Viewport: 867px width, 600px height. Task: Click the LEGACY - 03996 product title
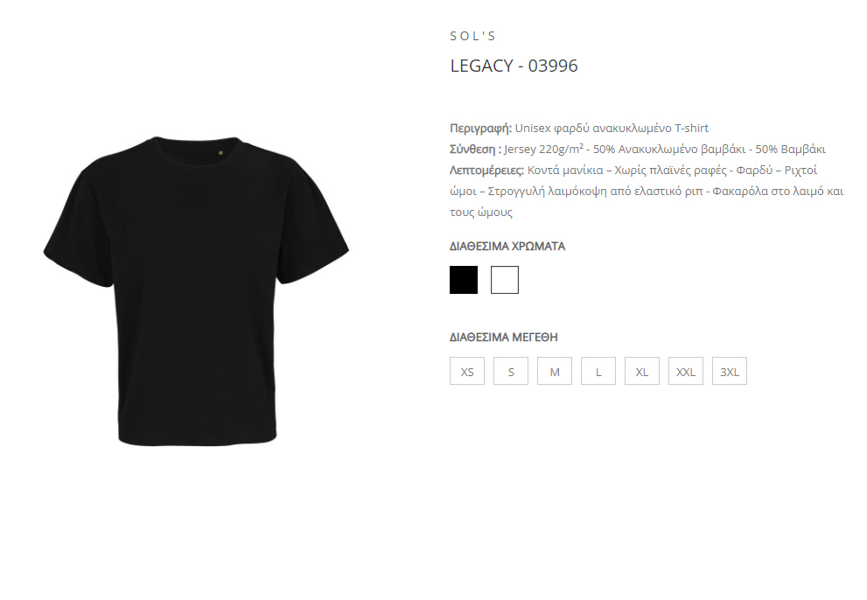pos(514,66)
